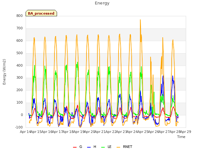The image size is (205, 153).
Task: Click the 0 y-axis tick label
Action: point(22,115)
